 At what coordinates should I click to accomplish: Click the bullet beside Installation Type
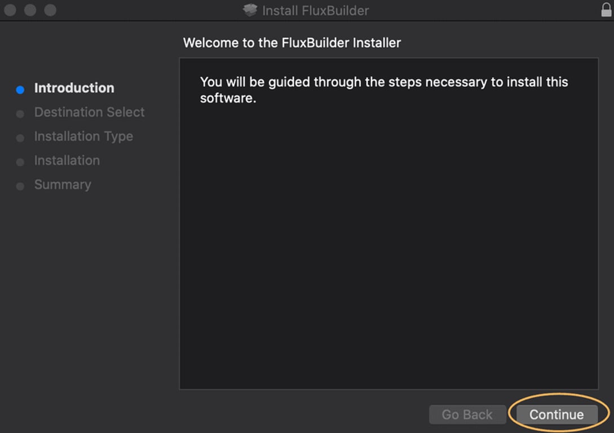[20, 138]
